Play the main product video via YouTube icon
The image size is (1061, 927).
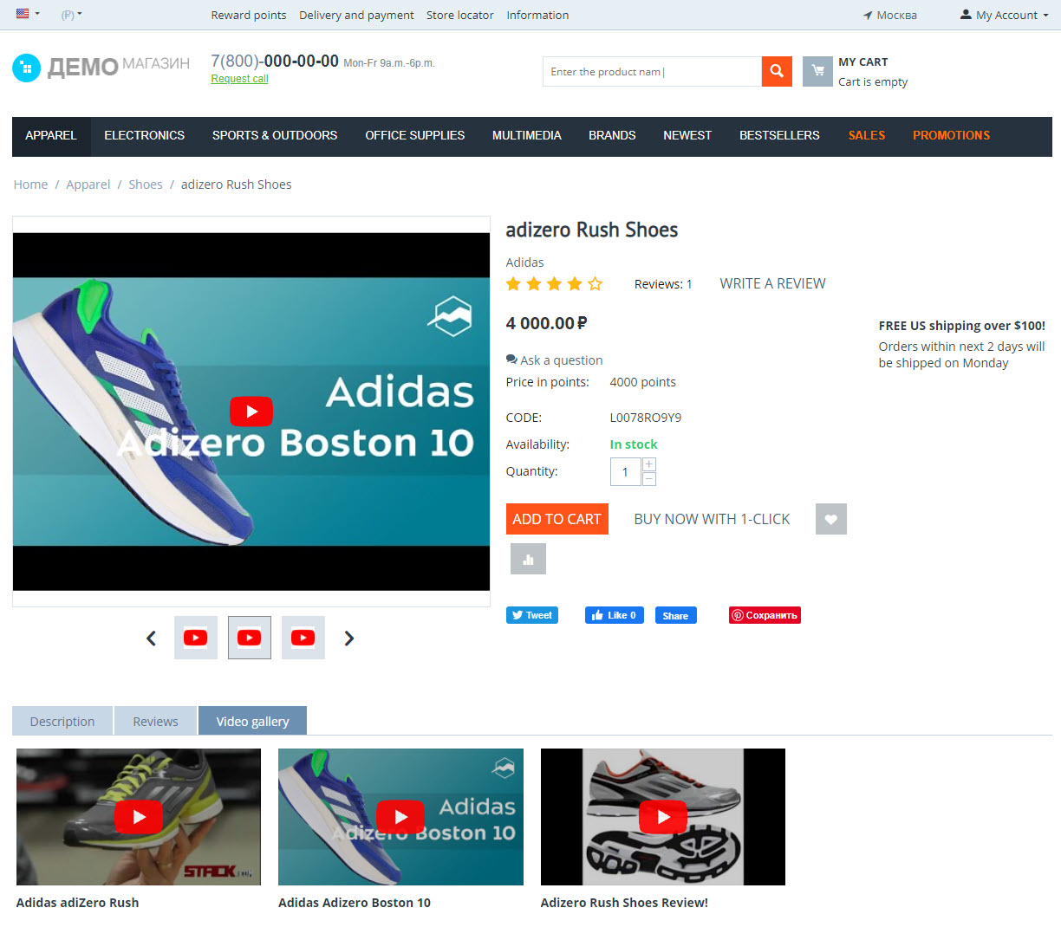coord(251,412)
